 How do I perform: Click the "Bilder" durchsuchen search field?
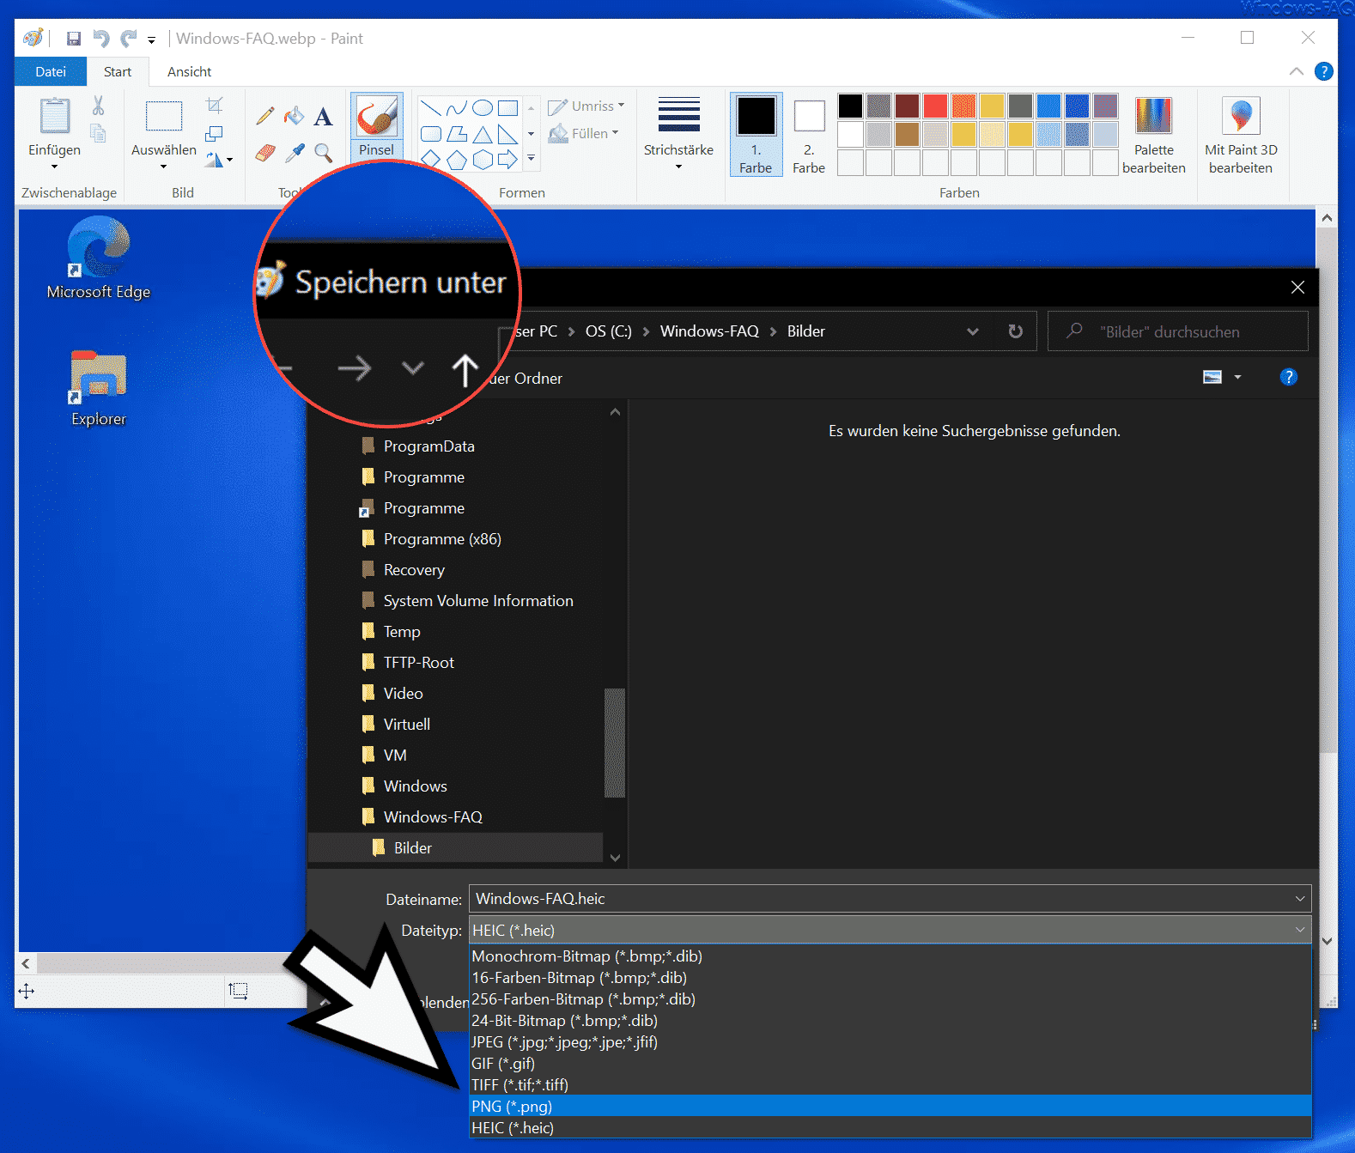[x=1178, y=331]
